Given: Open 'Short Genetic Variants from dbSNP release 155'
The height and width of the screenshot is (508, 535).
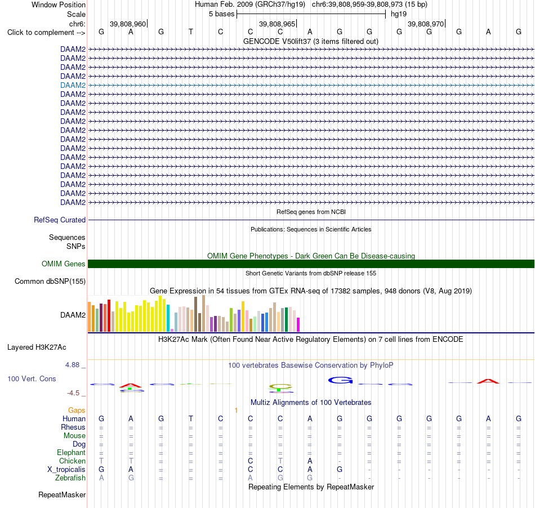Looking at the screenshot, I should point(311,273).
